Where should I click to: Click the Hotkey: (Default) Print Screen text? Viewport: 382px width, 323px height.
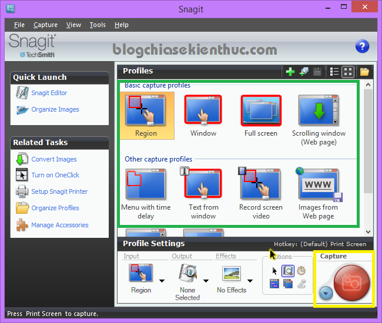(x=320, y=244)
